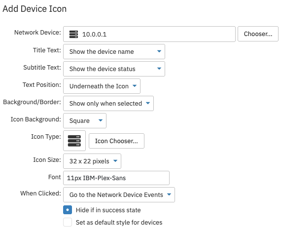
Task: Open the Show the device status dropdown
Action: [x=114, y=69]
